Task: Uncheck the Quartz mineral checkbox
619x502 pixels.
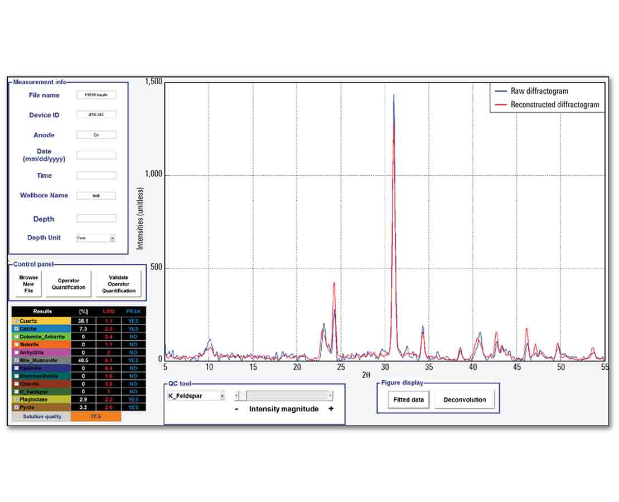Action: 17,321
